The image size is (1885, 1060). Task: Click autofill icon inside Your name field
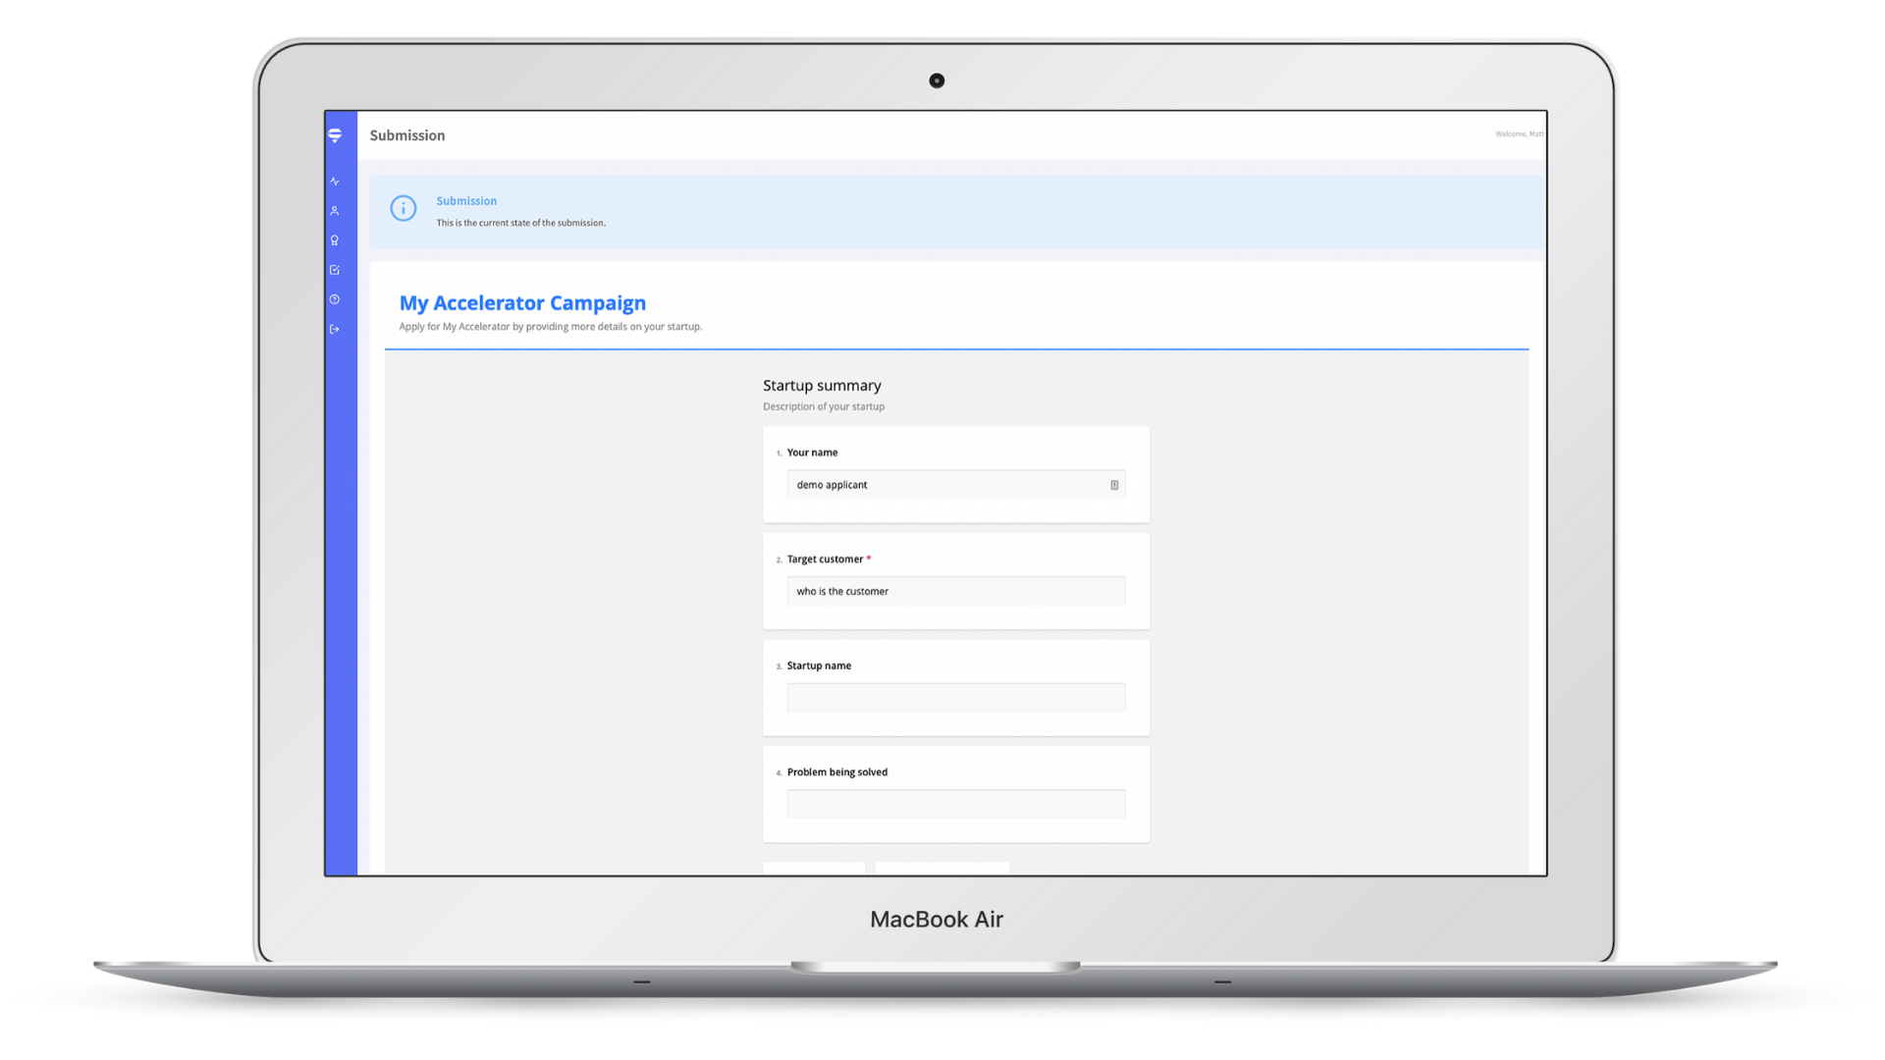pyautogui.click(x=1114, y=485)
